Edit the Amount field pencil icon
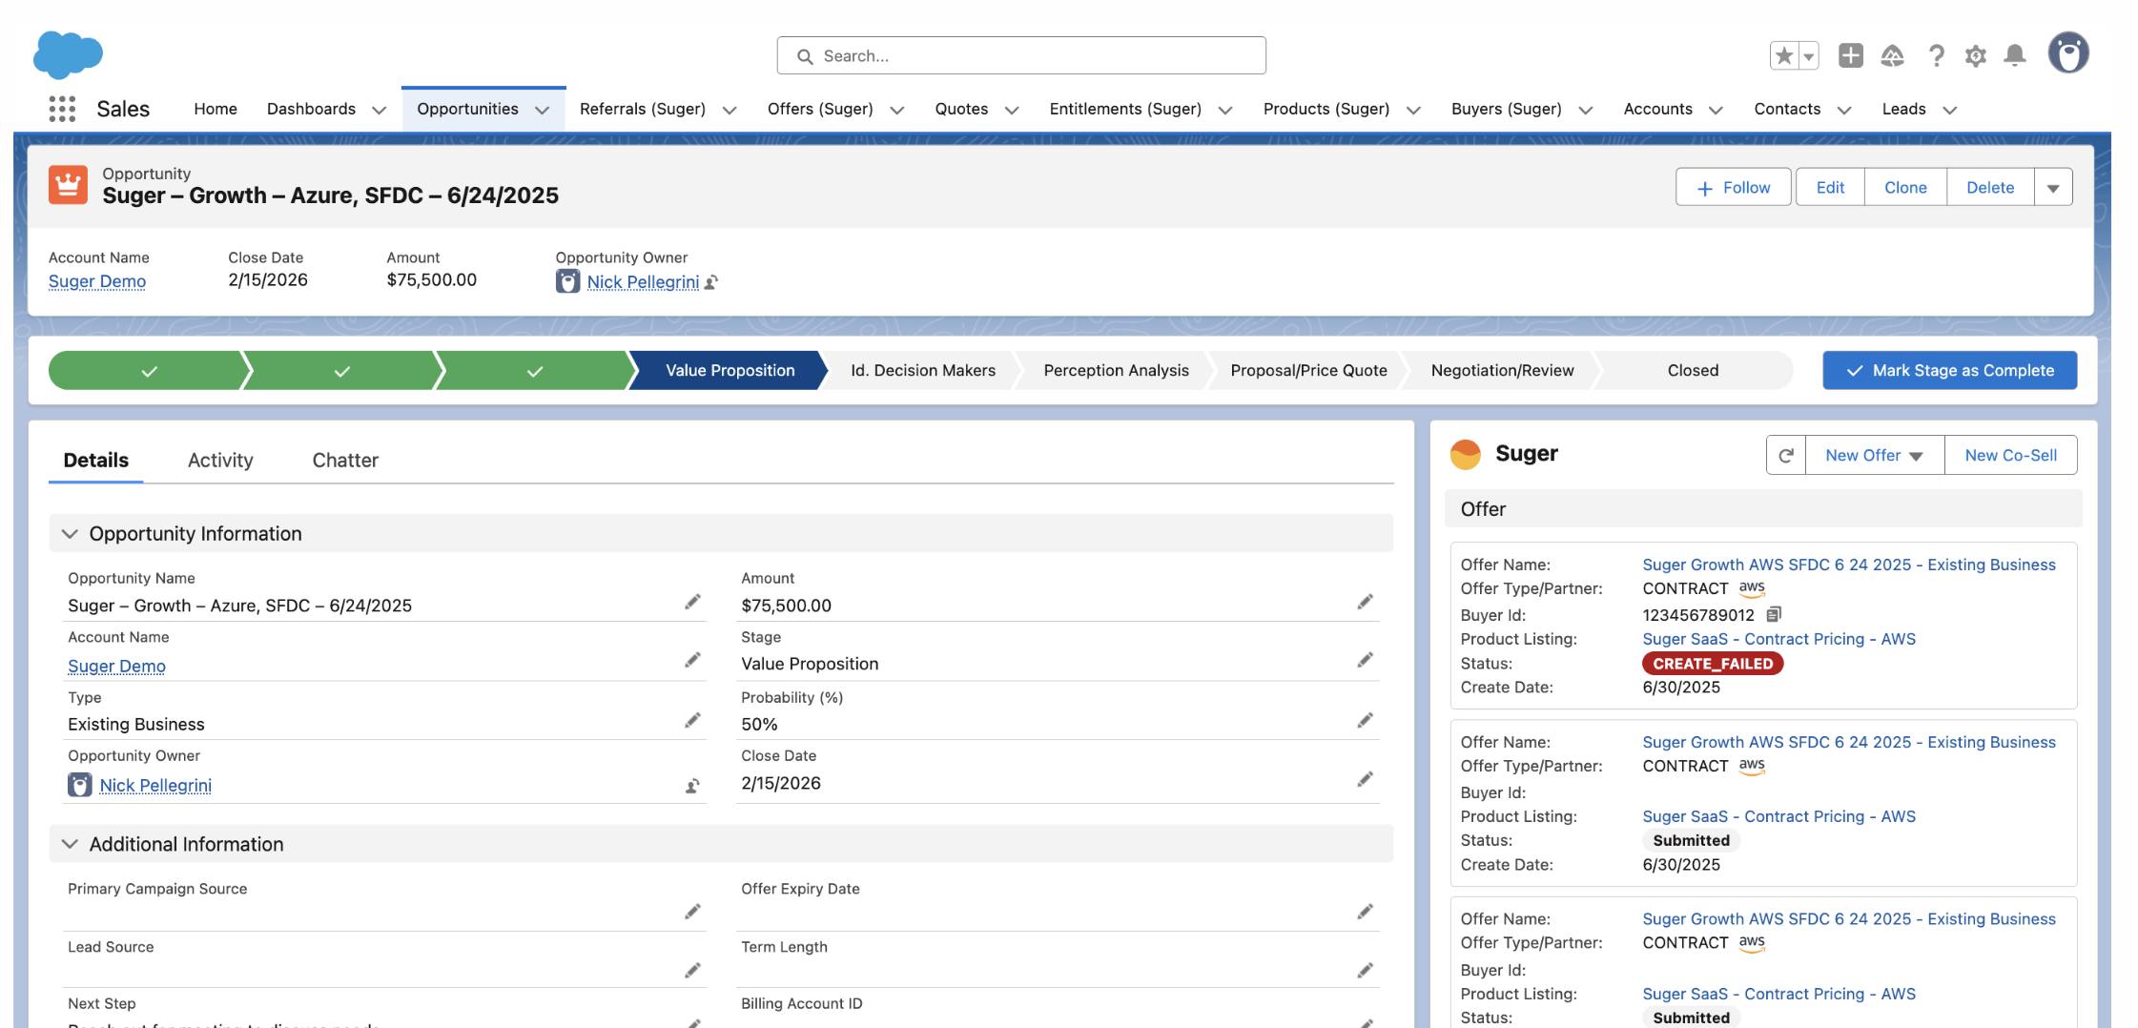2138x1028 pixels. click(x=1365, y=602)
